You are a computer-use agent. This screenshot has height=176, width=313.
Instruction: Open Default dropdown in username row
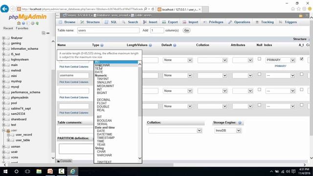[178, 75]
